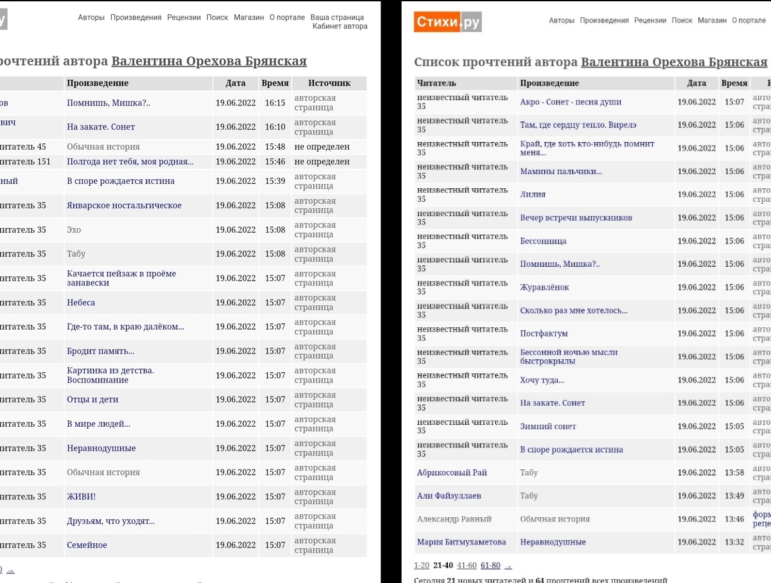Screen dimensions: 771x583
Task: Select the poem titled Небеса
Action: coord(81,303)
